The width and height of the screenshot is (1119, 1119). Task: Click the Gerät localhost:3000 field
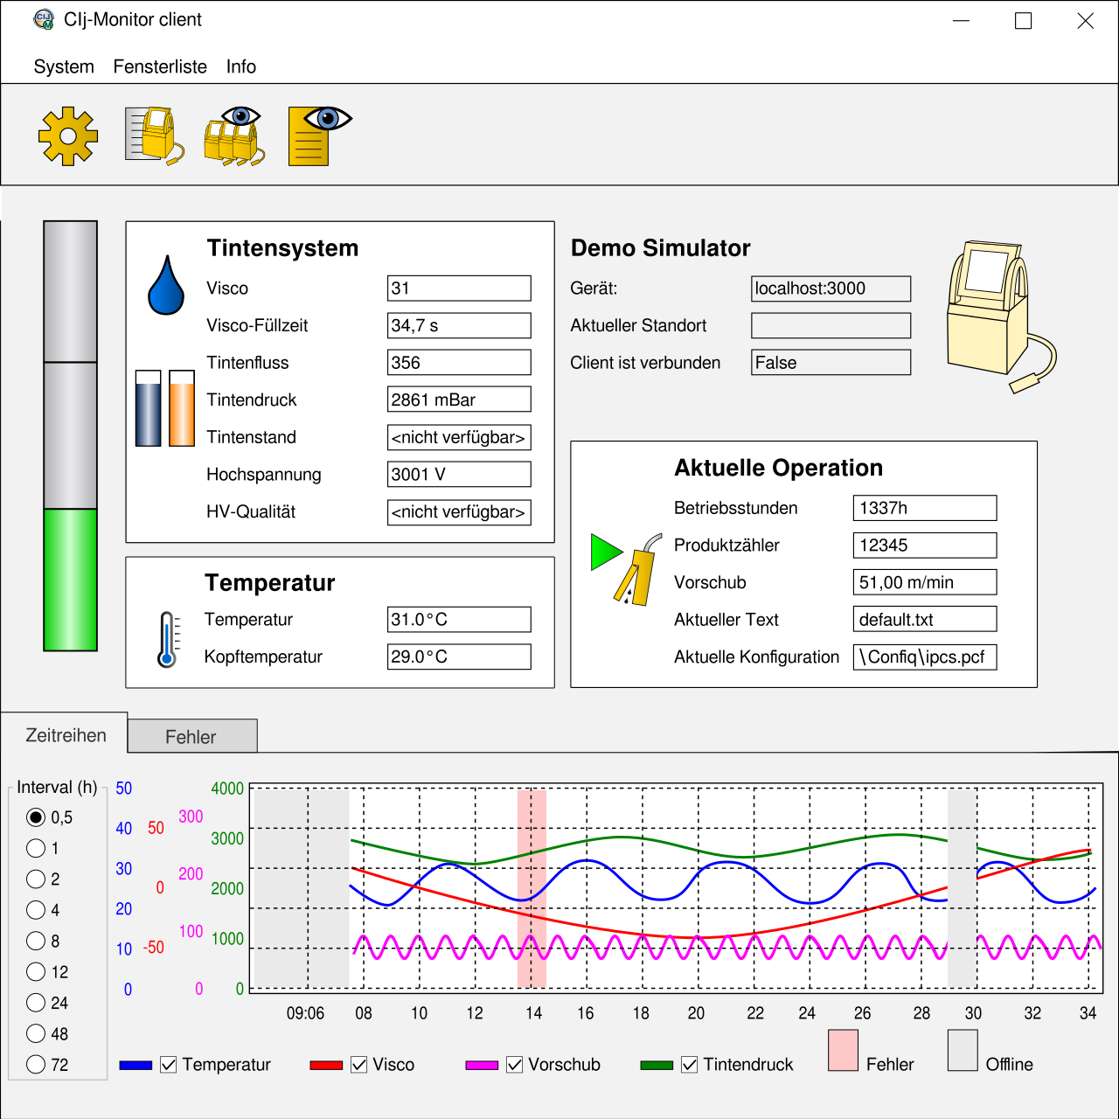click(831, 288)
